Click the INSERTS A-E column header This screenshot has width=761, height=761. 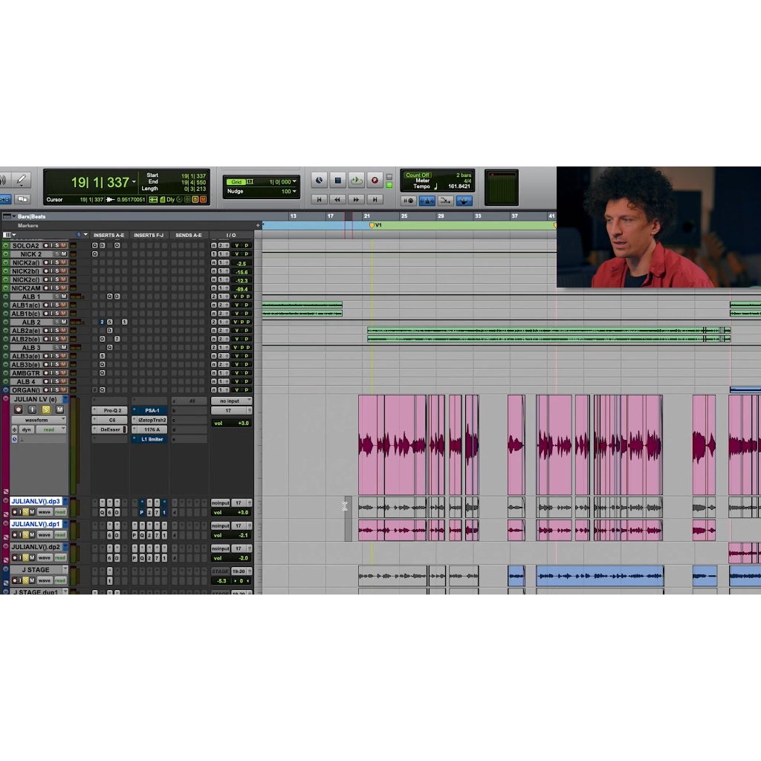109,235
